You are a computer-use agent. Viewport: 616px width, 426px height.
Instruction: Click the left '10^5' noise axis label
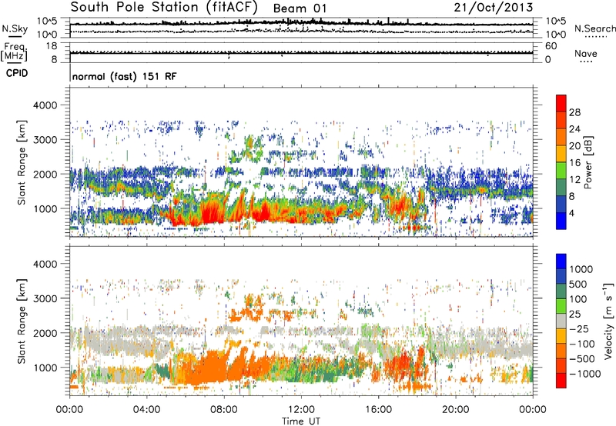pyautogui.click(x=47, y=22)
